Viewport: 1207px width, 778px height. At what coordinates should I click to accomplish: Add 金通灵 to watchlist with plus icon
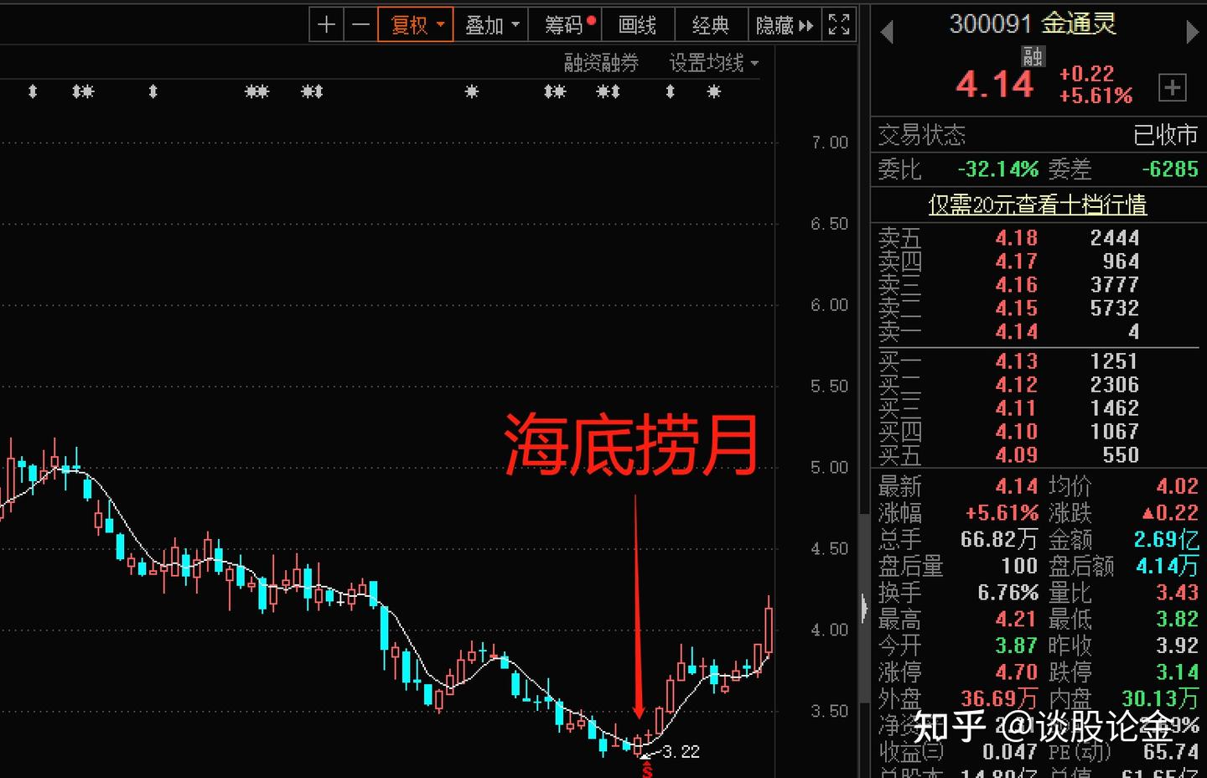(1171, 86)
